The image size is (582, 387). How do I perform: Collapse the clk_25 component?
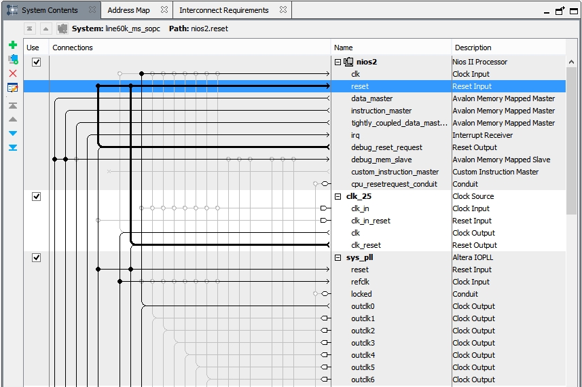[338, 196]
